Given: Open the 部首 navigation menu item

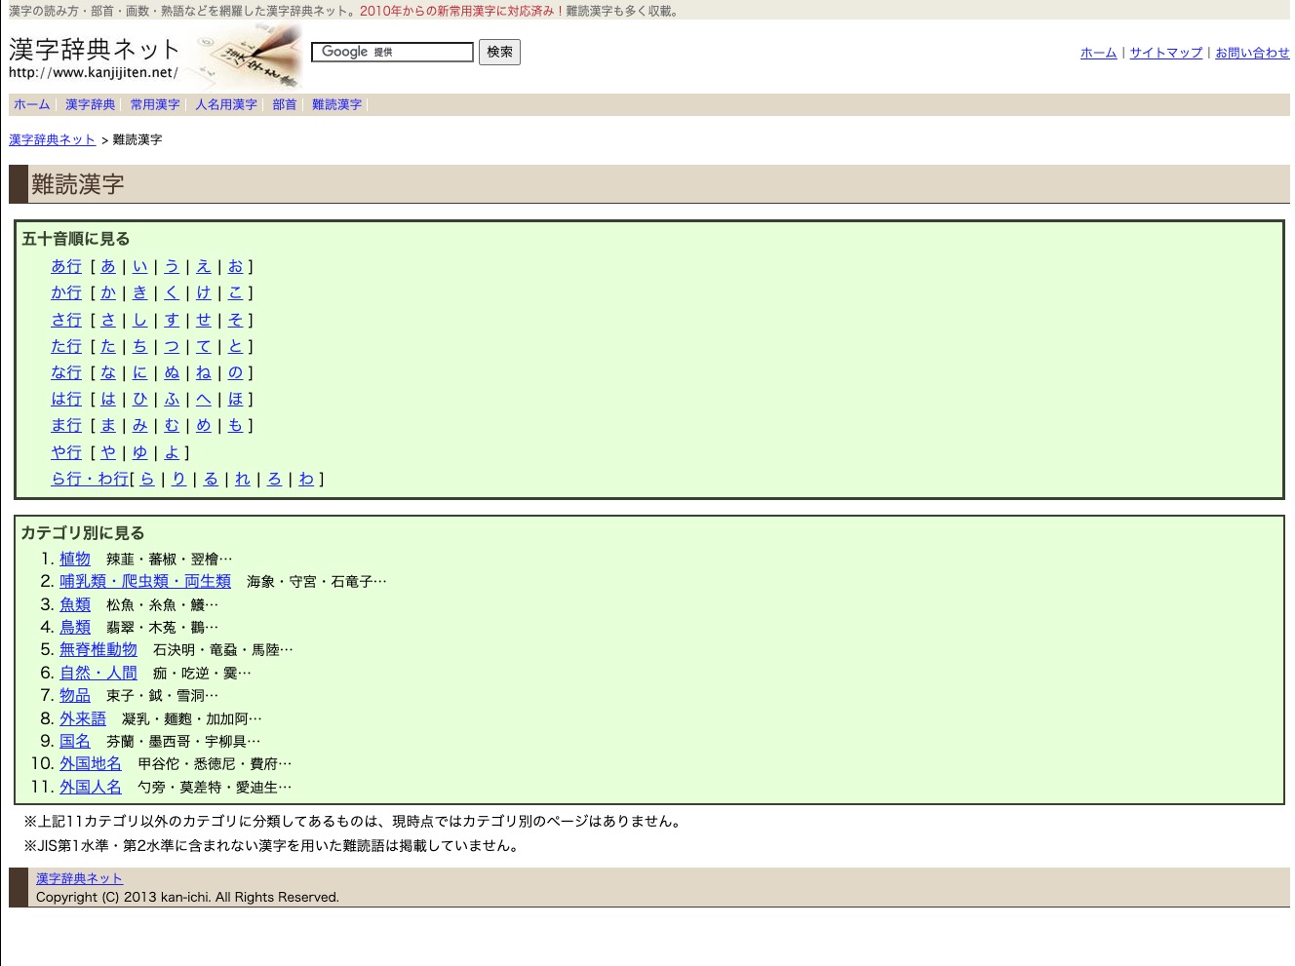Looking at the screenshot, I should (284, 104).
